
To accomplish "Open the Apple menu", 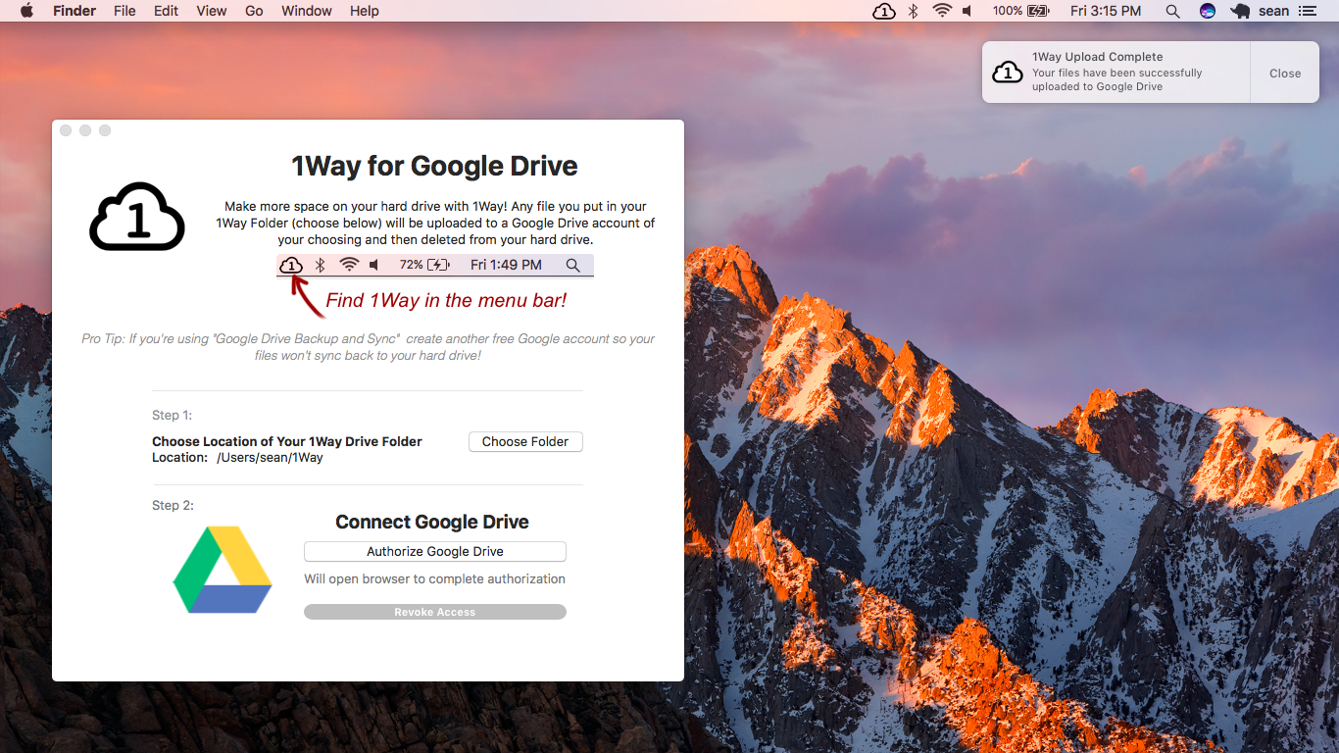I will [26, 11].
